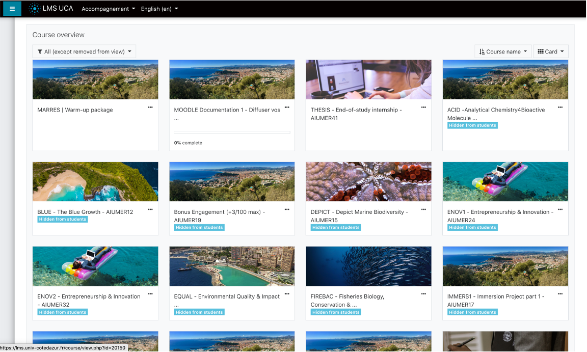Open the Accompagnement dropdown menu

108,9
